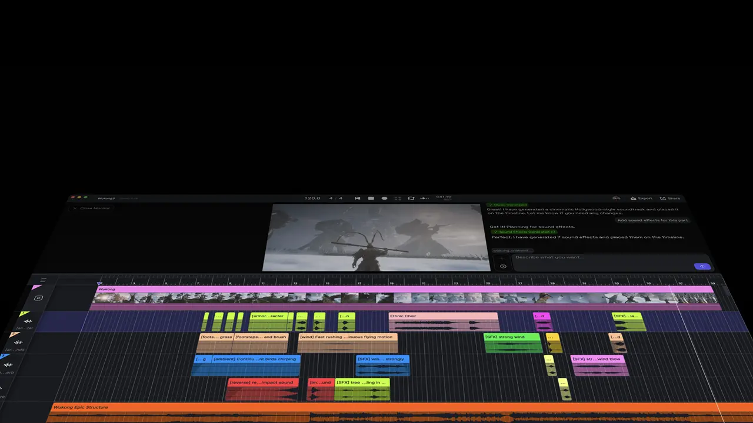
Task: Click the waveform icon of track 1
Action: [x=28, y=321]
